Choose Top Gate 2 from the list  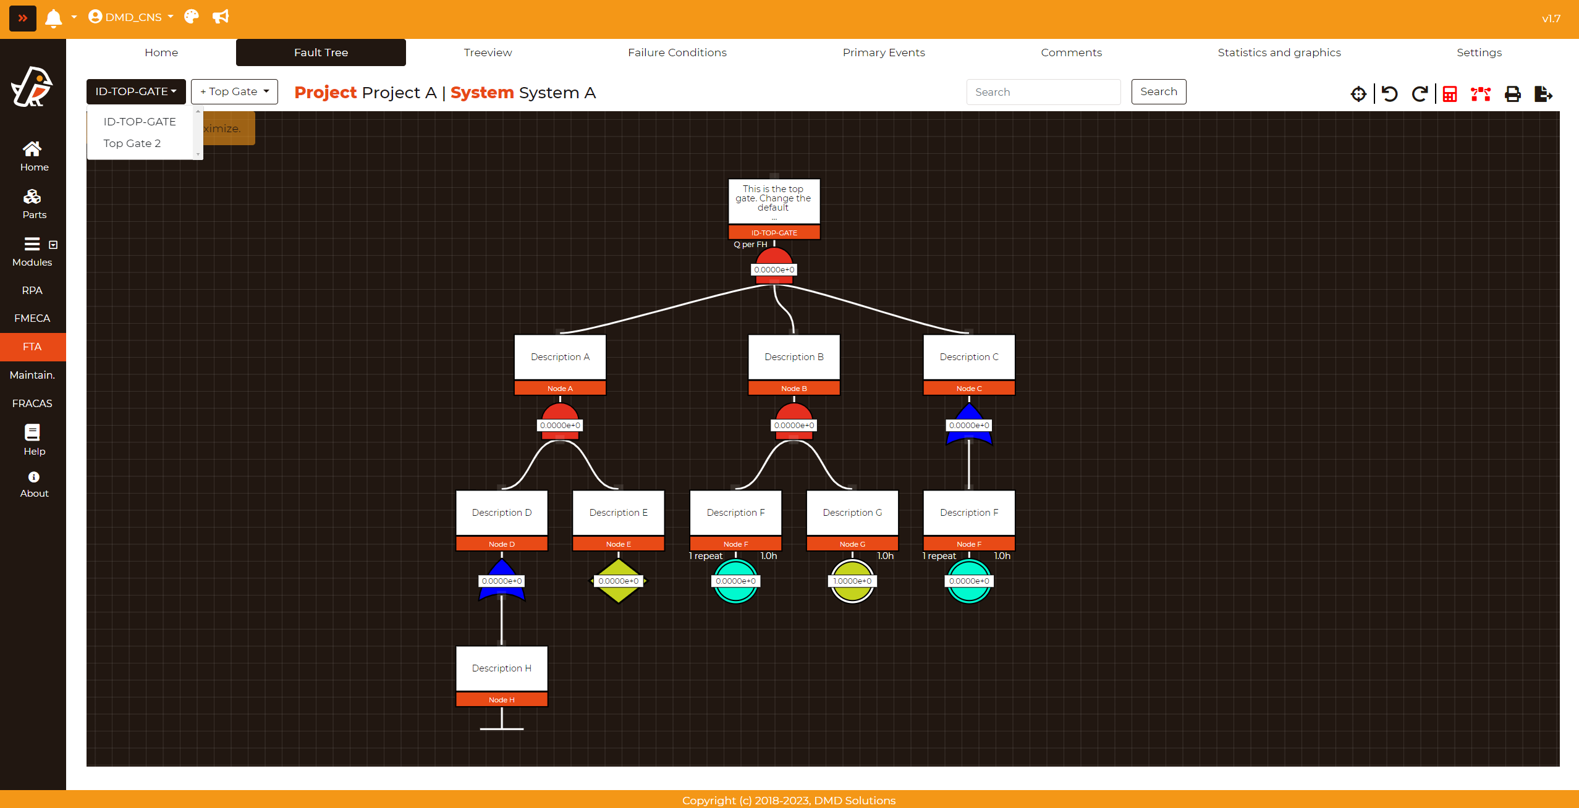(x=132, y=143)
